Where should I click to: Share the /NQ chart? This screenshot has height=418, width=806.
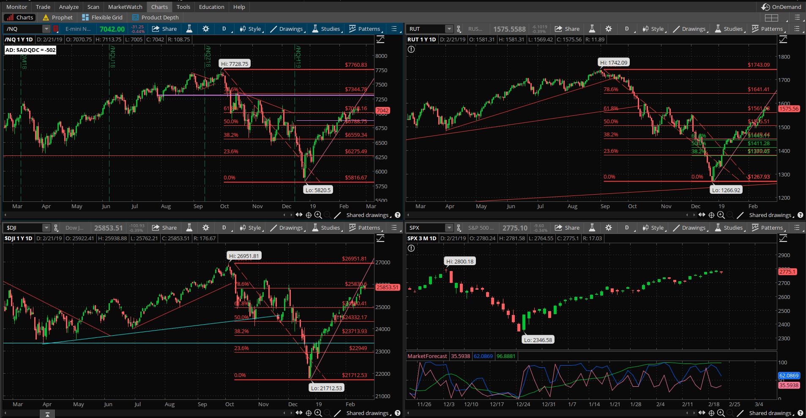(164, 29)
